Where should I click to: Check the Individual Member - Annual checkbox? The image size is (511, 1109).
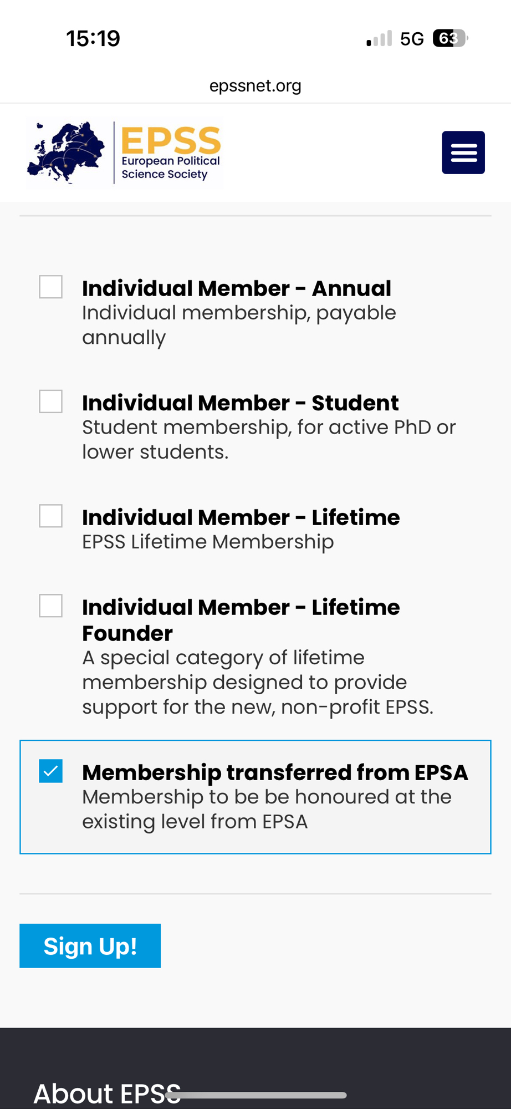click(50, 287)
